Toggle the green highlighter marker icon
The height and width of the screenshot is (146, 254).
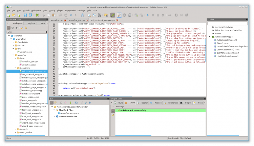pos(112,15)
